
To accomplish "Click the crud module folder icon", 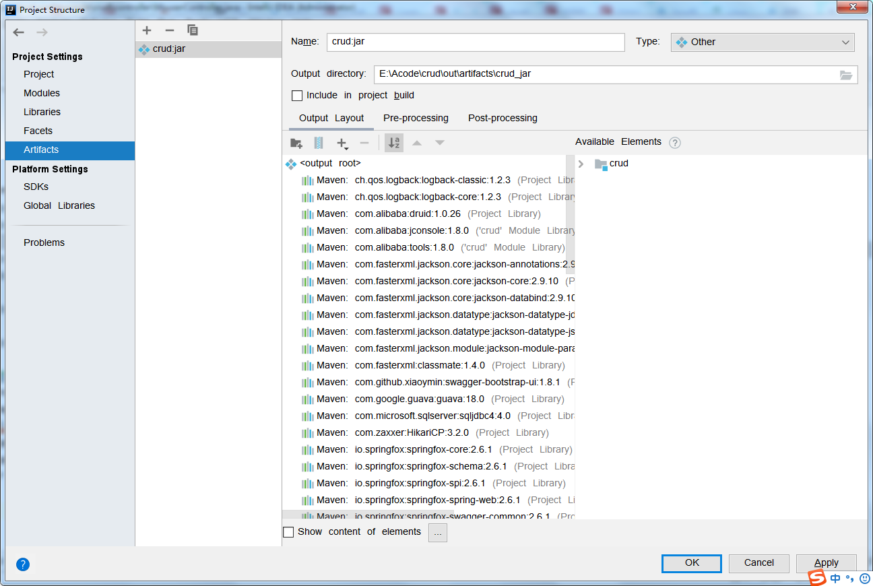I will [602, 164].
